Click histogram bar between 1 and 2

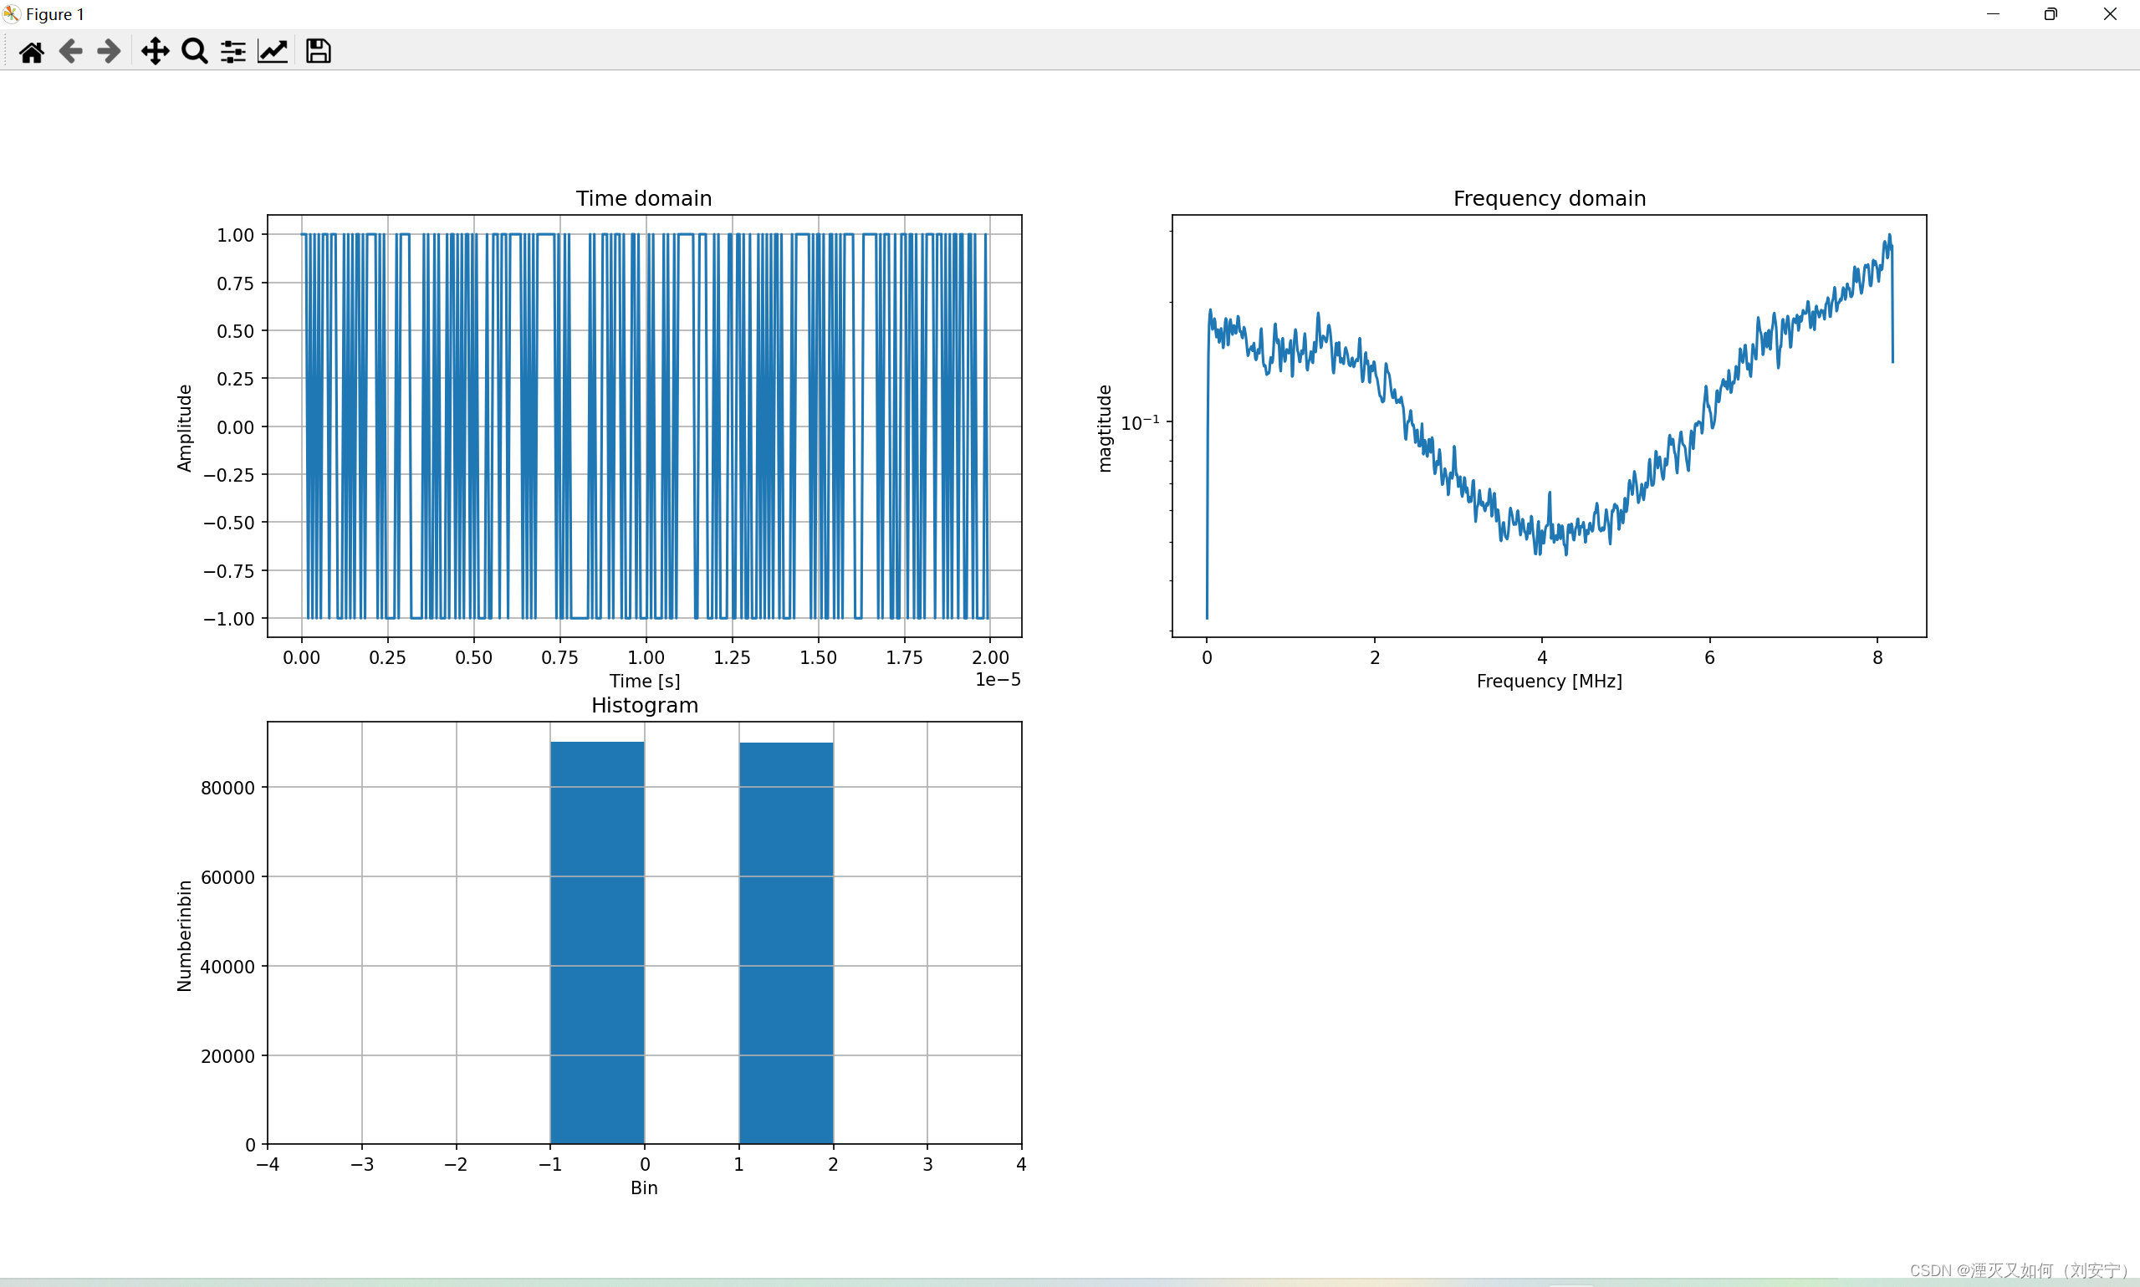point(785,942)
